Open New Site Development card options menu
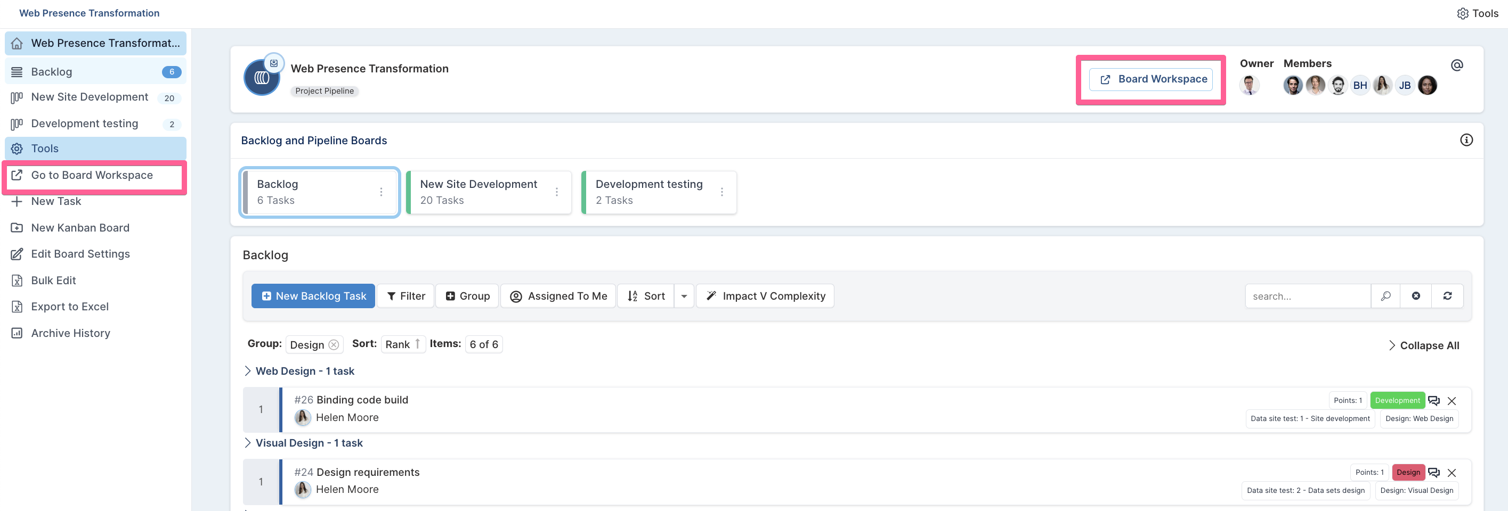The height and width of the screenshot is (511, 1508). click(x=557, y=192)
